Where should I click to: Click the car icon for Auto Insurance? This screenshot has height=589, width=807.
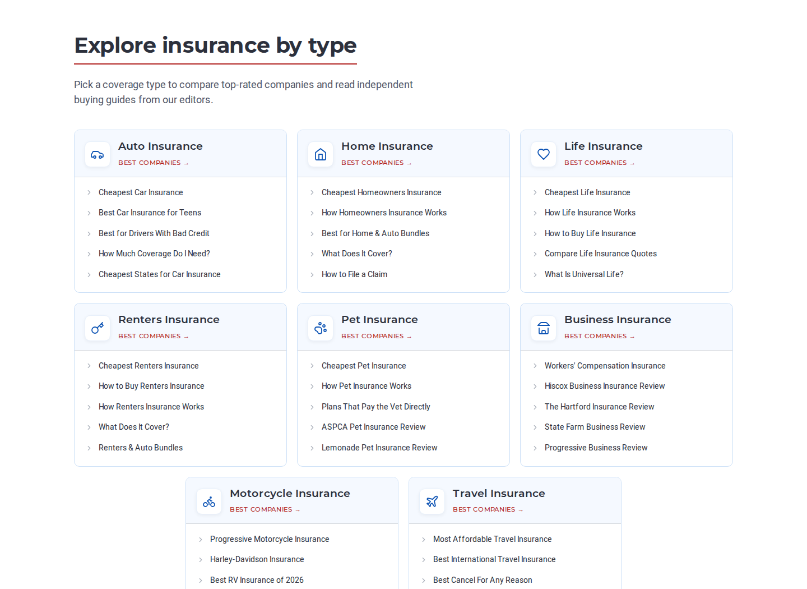[x=98, y=154]
